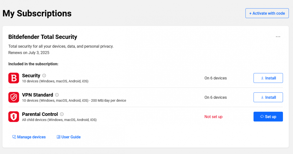The height and width of the screenshot is (154, 293).
Task: Click the VPN Standard row's On 6 devices text
Action: (x=216, y=97)
